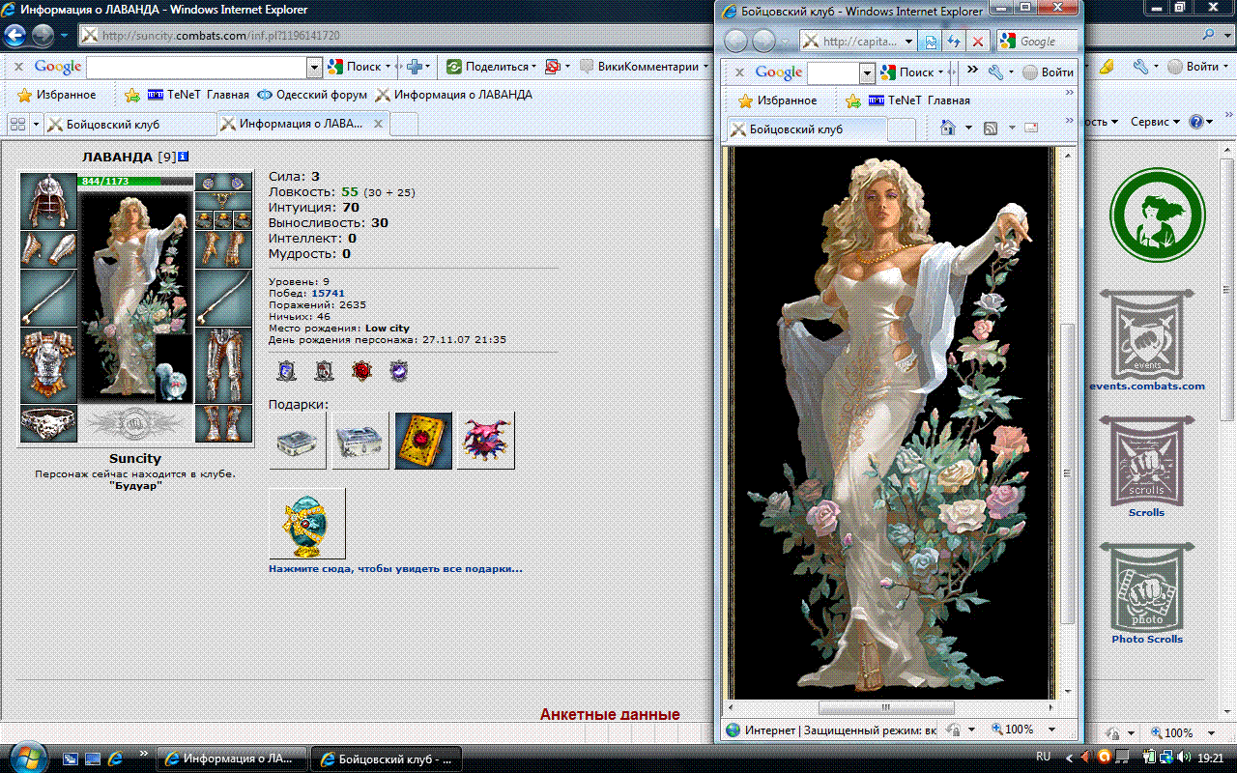Viewport: 1237px width, 773px height.
Task: Click the Одесский форум favorites link
Action: tap(311, 95)
